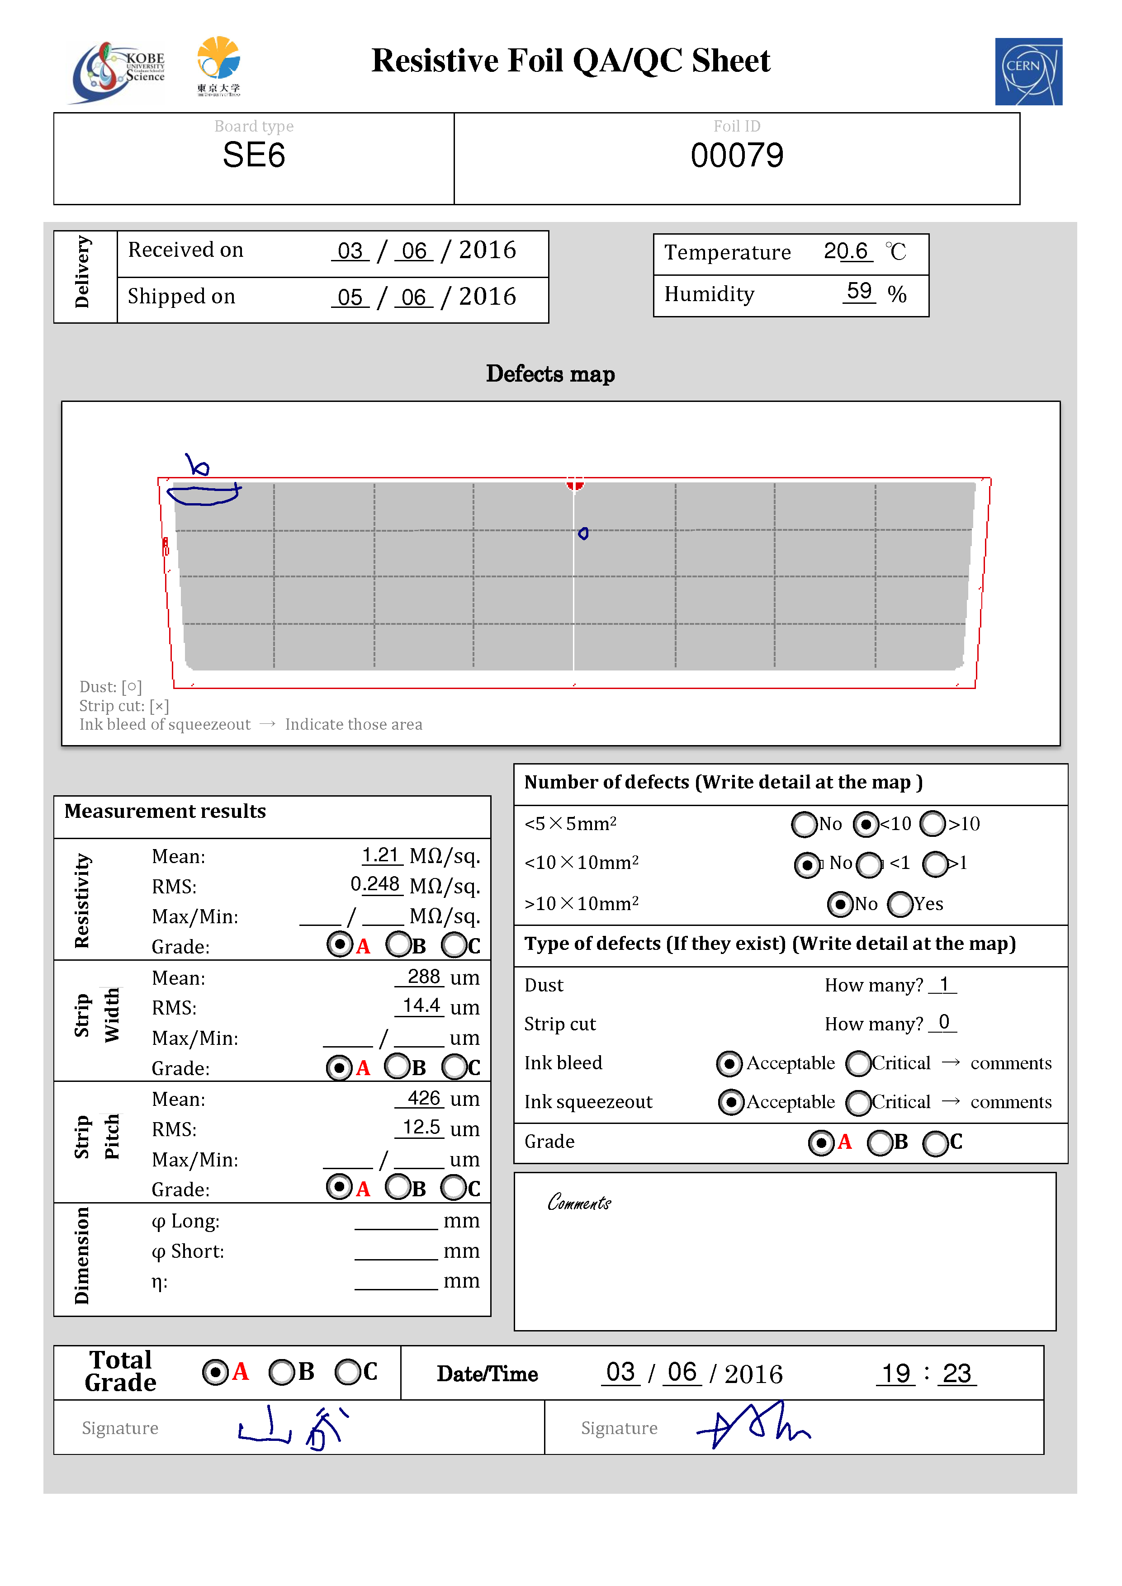This screenshot has height=1586, width=1122.
Task: Select Strip Pitch grade A radio button
Action: [339, 1187]
